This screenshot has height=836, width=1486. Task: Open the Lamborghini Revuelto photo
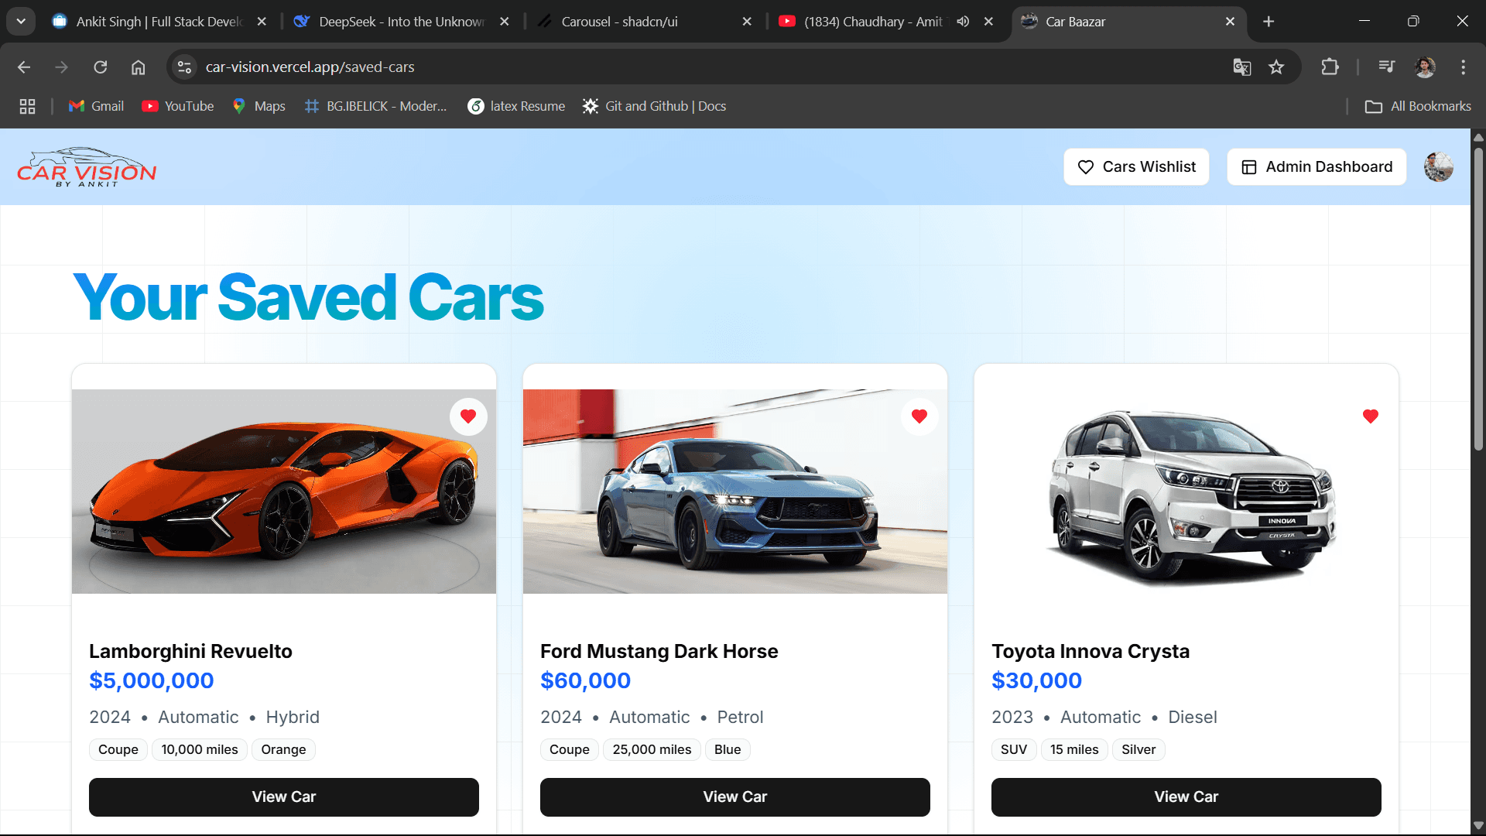tap(284, 492)
